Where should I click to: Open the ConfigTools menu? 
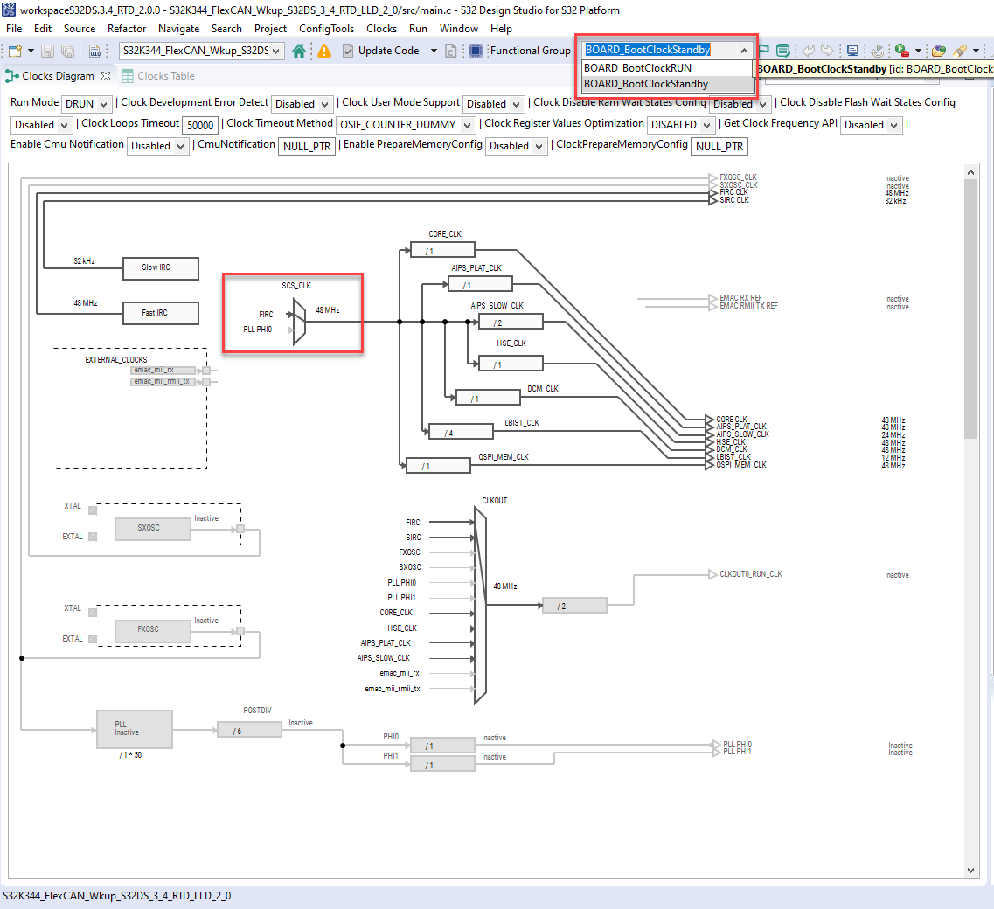[x=326, y=29]
